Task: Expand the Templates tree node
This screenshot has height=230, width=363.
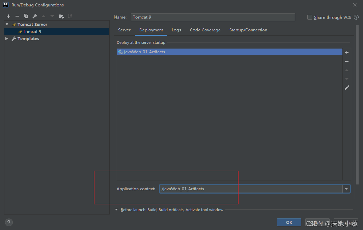Action: click(7, 39)
